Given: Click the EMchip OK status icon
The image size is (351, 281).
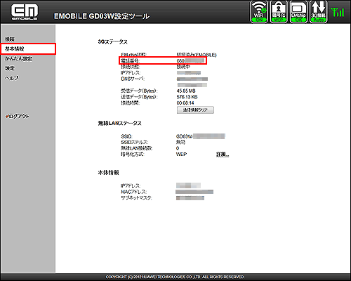Looking at the screenshot, I should (298, 12).
